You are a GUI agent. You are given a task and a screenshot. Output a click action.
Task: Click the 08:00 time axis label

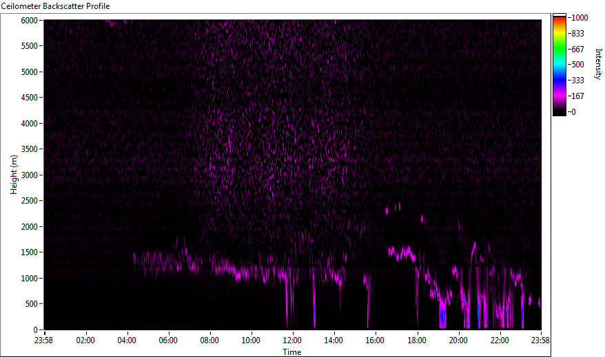tap(209, 340)
